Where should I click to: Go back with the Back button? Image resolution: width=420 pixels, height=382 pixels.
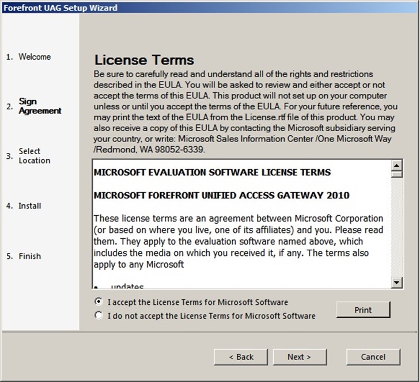click(x=241, y=357)
